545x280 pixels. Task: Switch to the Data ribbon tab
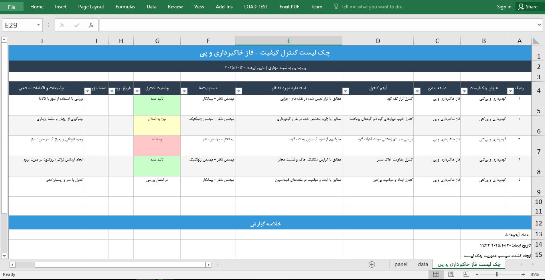(x=151, y=6)
